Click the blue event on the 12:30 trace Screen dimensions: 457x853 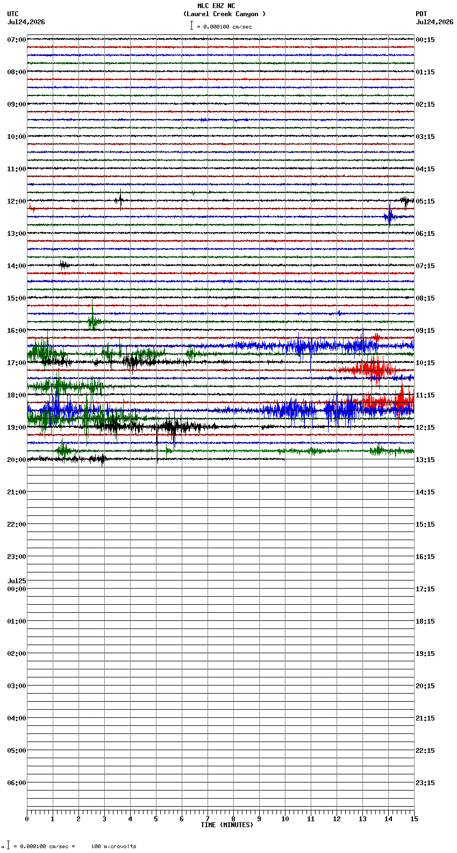coord(389,216)
